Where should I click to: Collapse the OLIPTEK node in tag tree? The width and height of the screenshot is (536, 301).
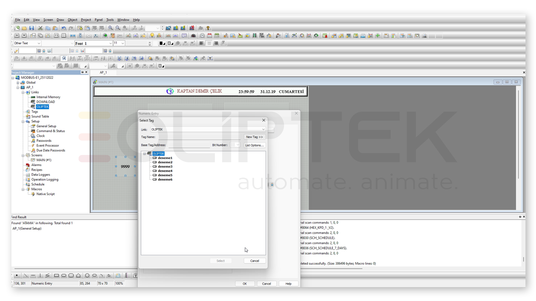coord(144,154)
